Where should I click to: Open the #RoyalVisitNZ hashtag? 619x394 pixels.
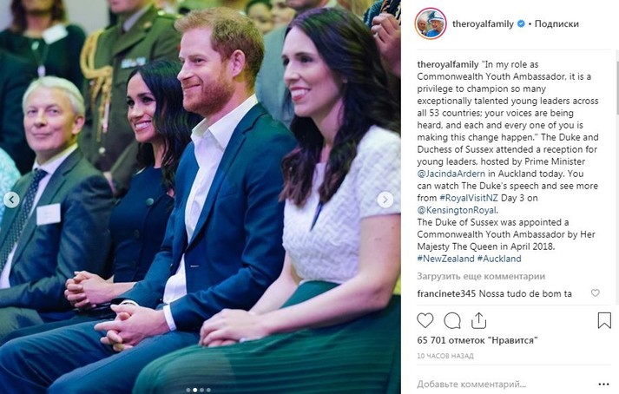tap(469, 198)
